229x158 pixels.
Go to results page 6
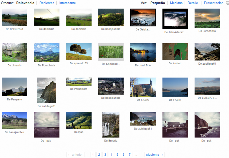[124, 154]
